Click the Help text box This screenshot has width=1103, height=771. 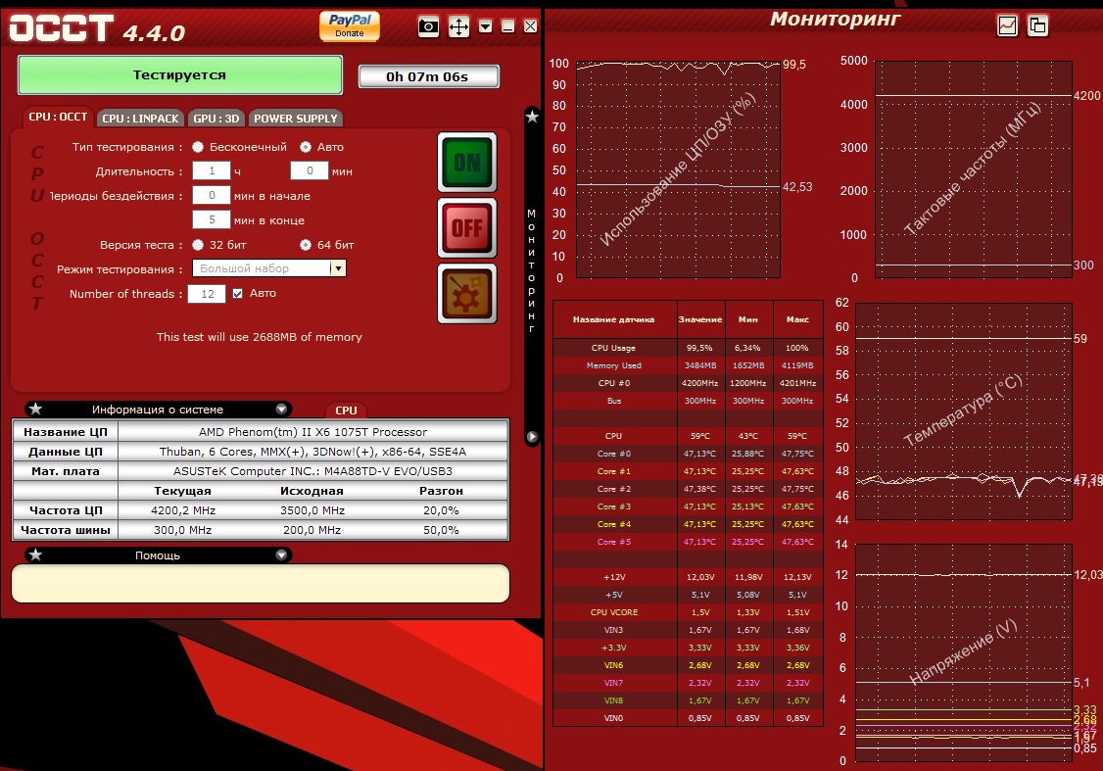(261, 583)
